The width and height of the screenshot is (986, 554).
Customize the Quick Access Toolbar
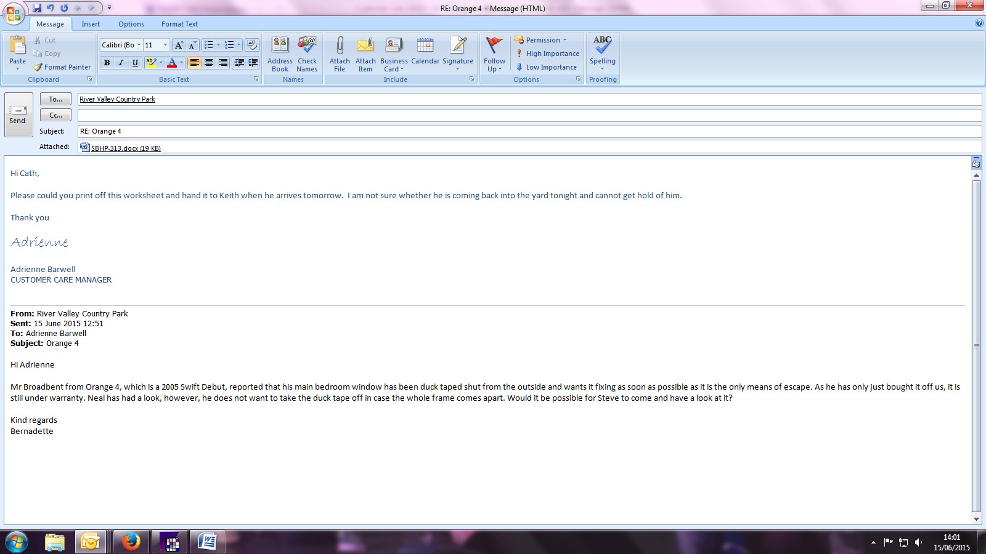109,8
